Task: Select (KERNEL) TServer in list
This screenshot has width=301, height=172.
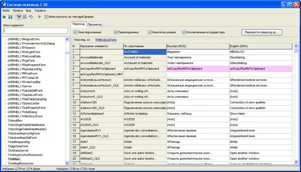Action: (x=19, y=86)
